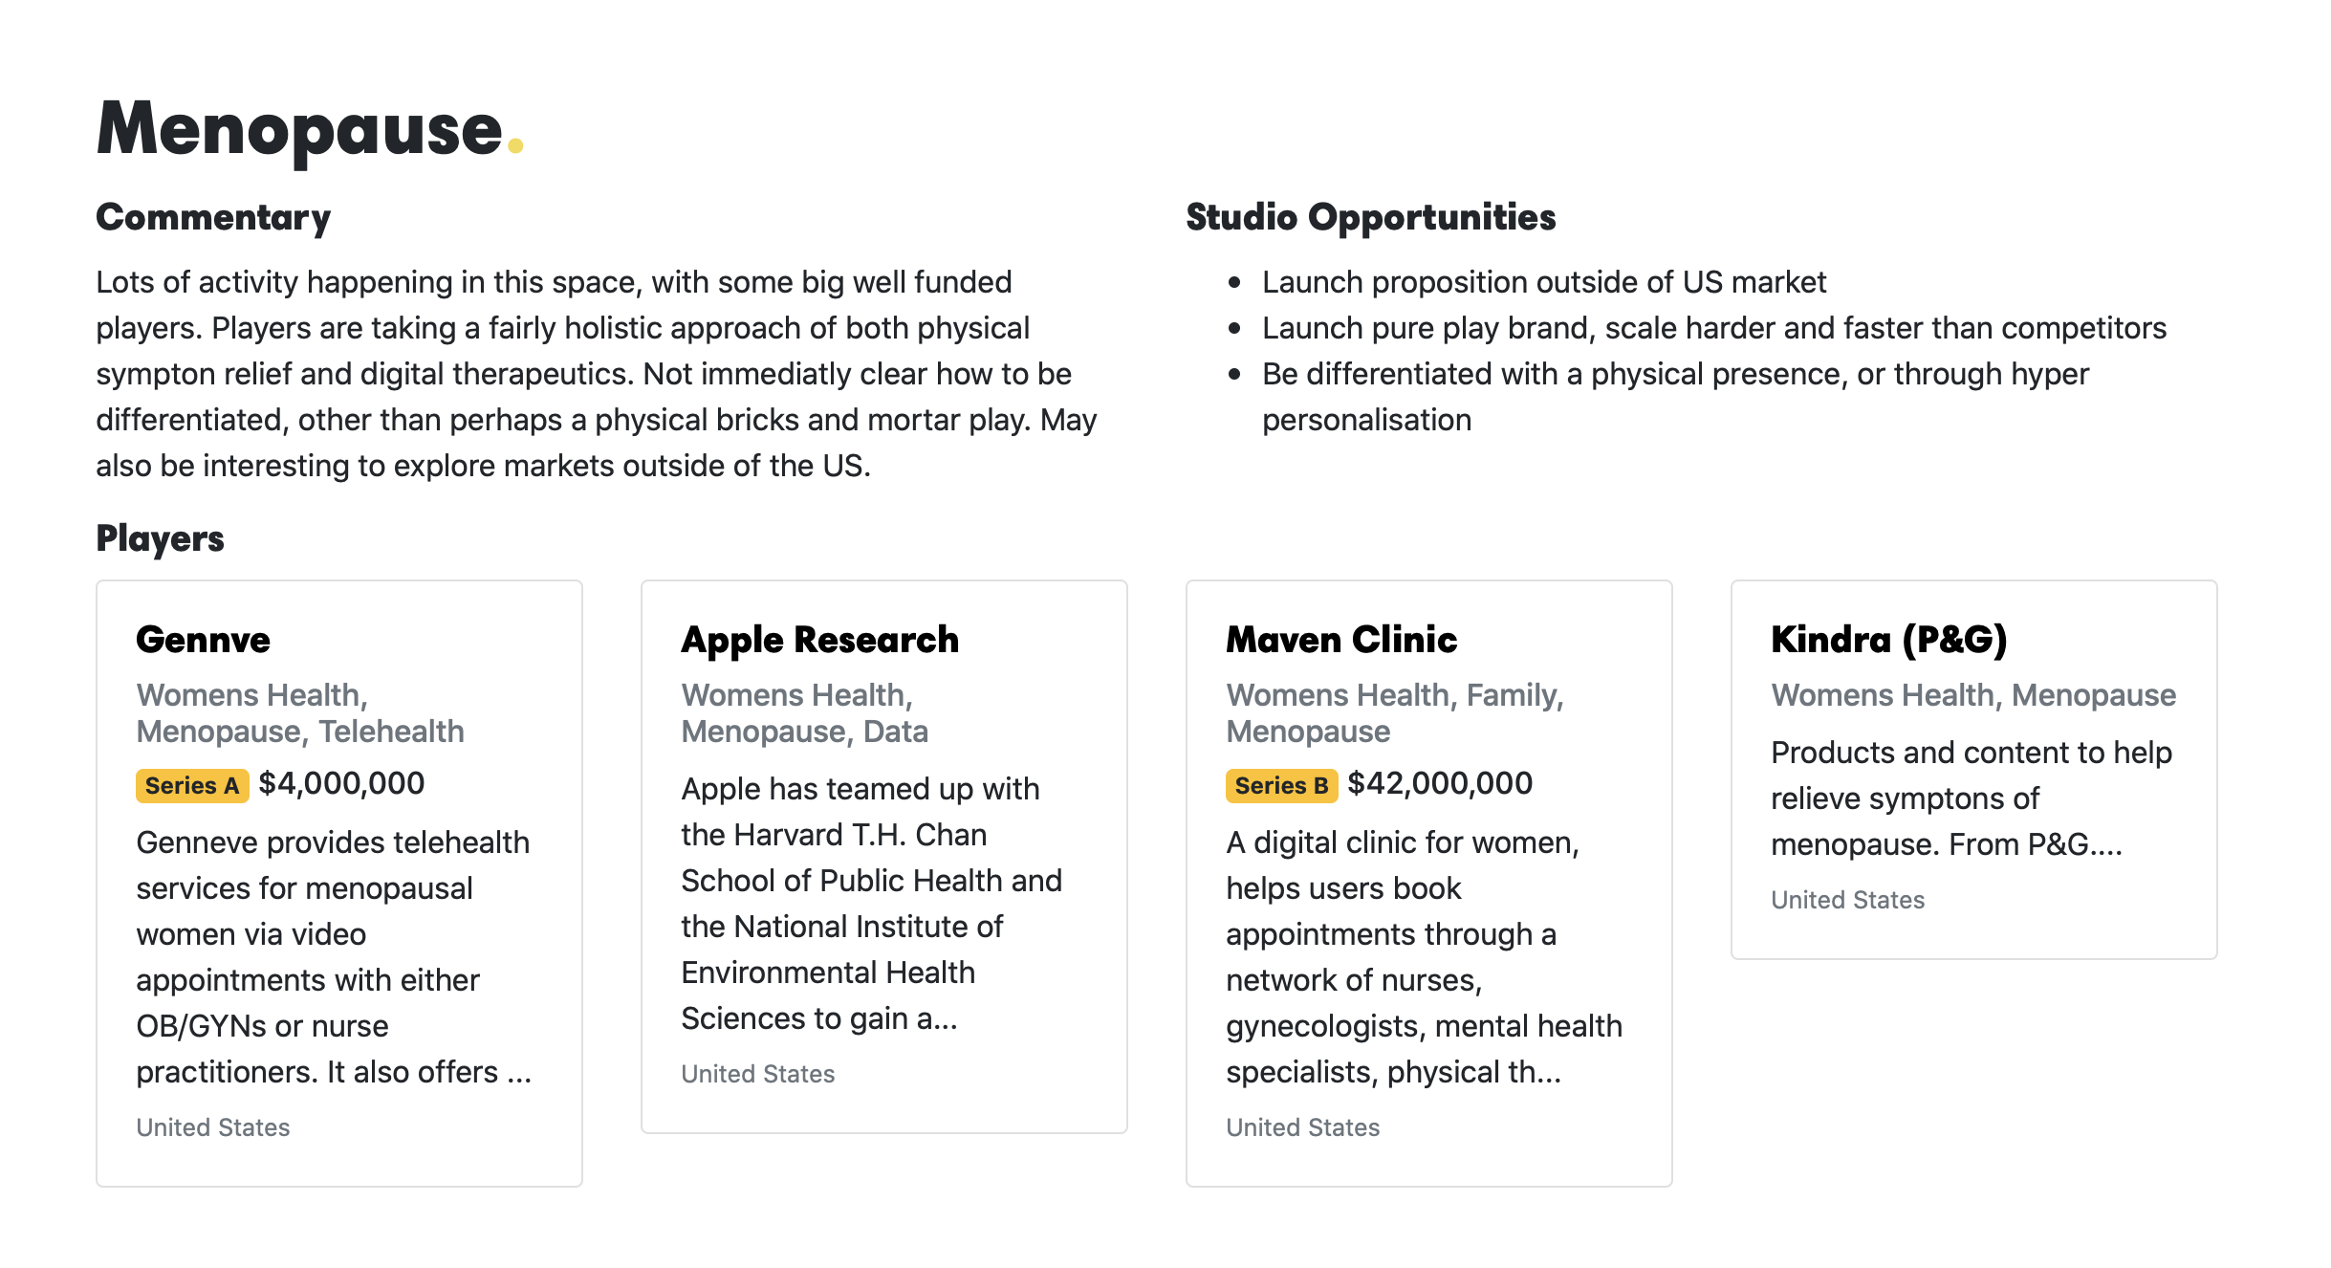Select the Menopause page heading
This screenshot has width=2331, height=1268.
pyautogui.click(x=310, y=129)
